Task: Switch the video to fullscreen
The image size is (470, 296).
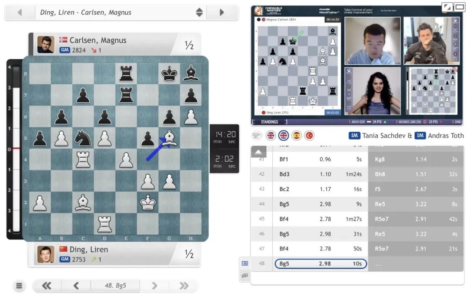Action: [459, 7]
